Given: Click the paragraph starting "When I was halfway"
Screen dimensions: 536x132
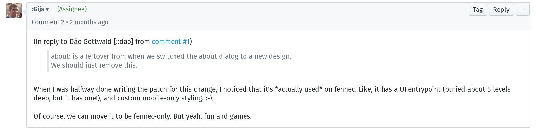Looking at the screenshot, I should 272,94.
